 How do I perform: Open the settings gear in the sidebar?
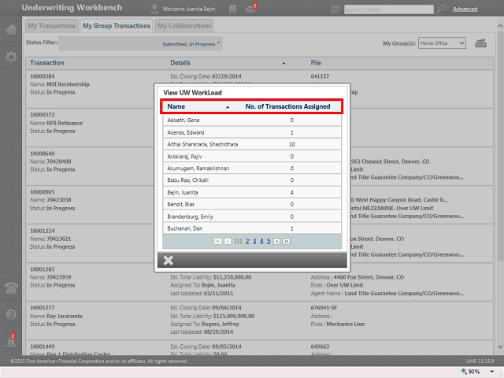point(11,57)
